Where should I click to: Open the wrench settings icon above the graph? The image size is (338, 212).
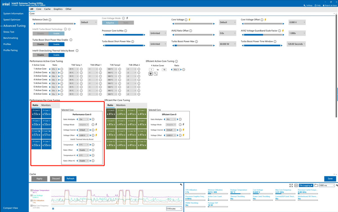tap(181, 184)
